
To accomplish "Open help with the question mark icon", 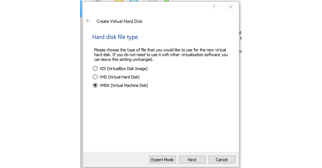I will click(214, 7).
